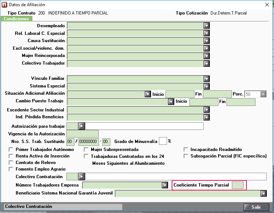Focus Colectivo Contratación code field
Screen dimensions: 274x213
click(72, 176)
